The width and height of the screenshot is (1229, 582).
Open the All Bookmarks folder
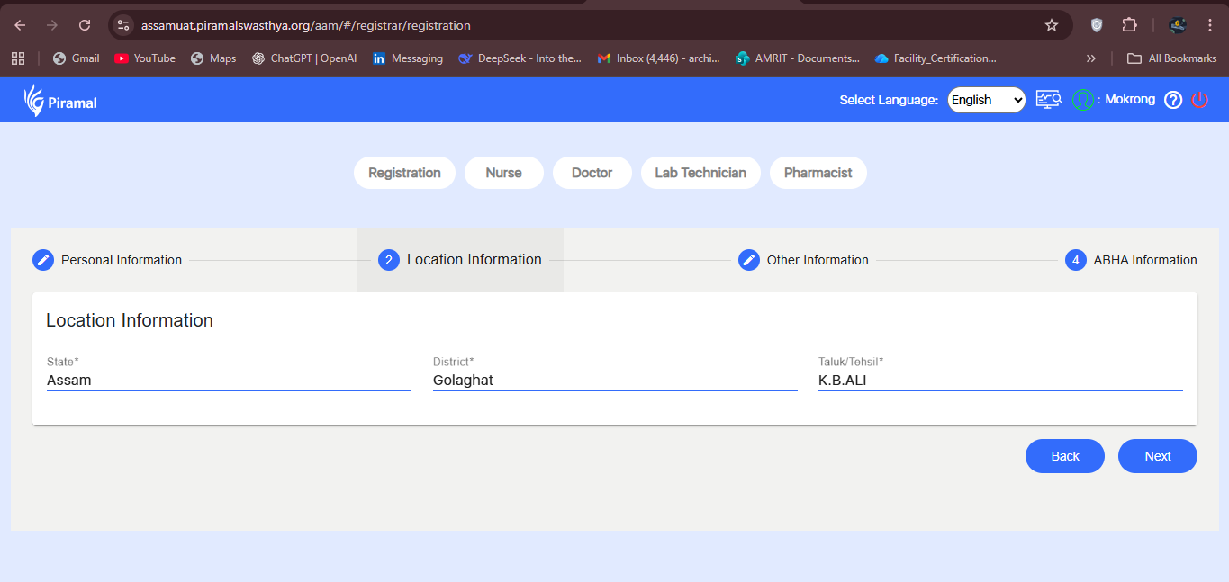1172,58
